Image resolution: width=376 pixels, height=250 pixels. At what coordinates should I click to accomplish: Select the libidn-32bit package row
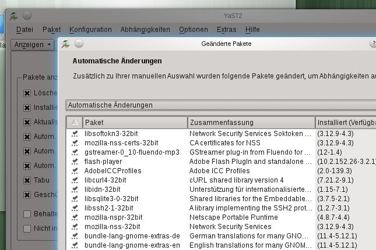pyautogui.click(x=220, y=190)
